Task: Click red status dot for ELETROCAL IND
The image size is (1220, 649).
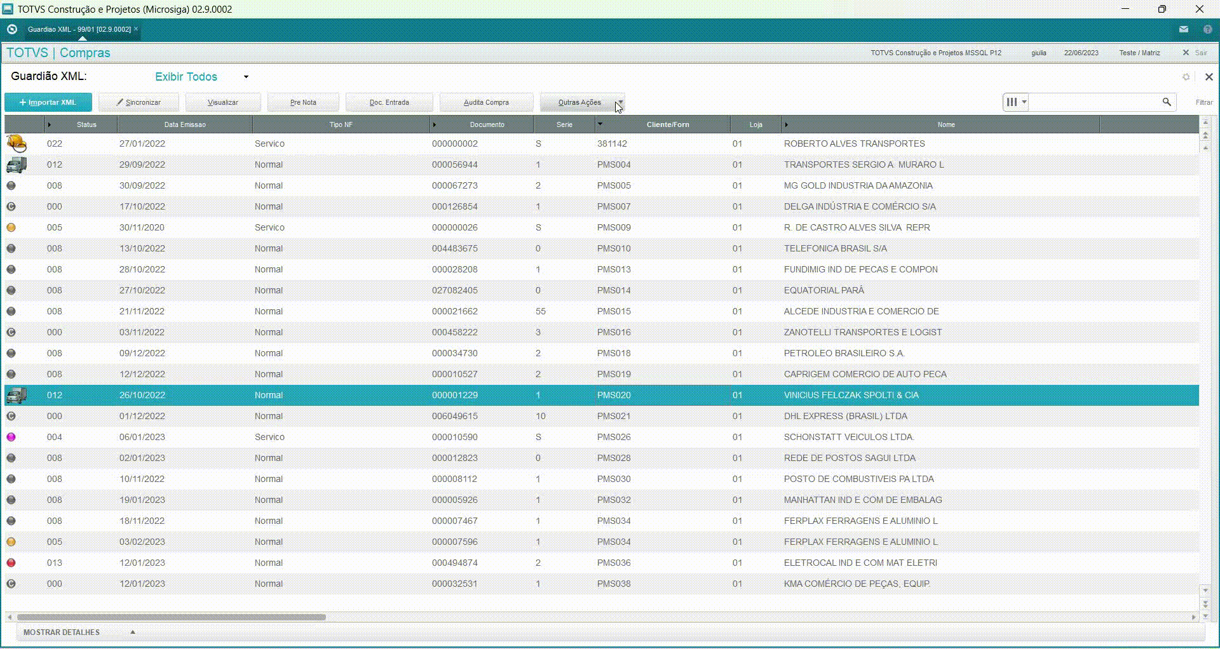Action: 11,563
